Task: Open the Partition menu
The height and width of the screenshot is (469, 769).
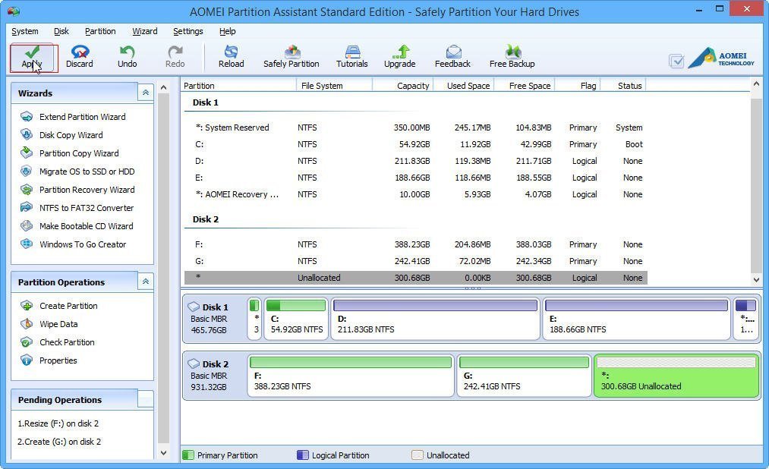Action: click(100, 31)
